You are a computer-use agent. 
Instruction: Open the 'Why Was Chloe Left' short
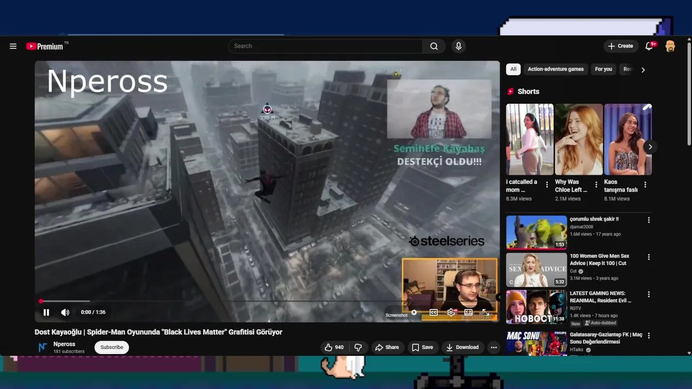578,139
